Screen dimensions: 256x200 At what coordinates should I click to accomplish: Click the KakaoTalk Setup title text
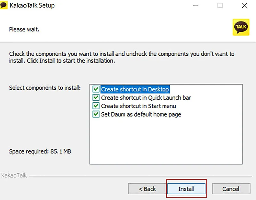click(x=32, y=5)
